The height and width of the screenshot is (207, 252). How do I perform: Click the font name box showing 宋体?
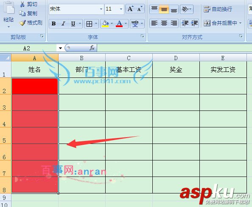coord(74,9)
